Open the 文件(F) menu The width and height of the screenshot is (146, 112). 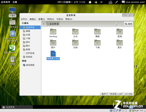(x=24, y=19)
